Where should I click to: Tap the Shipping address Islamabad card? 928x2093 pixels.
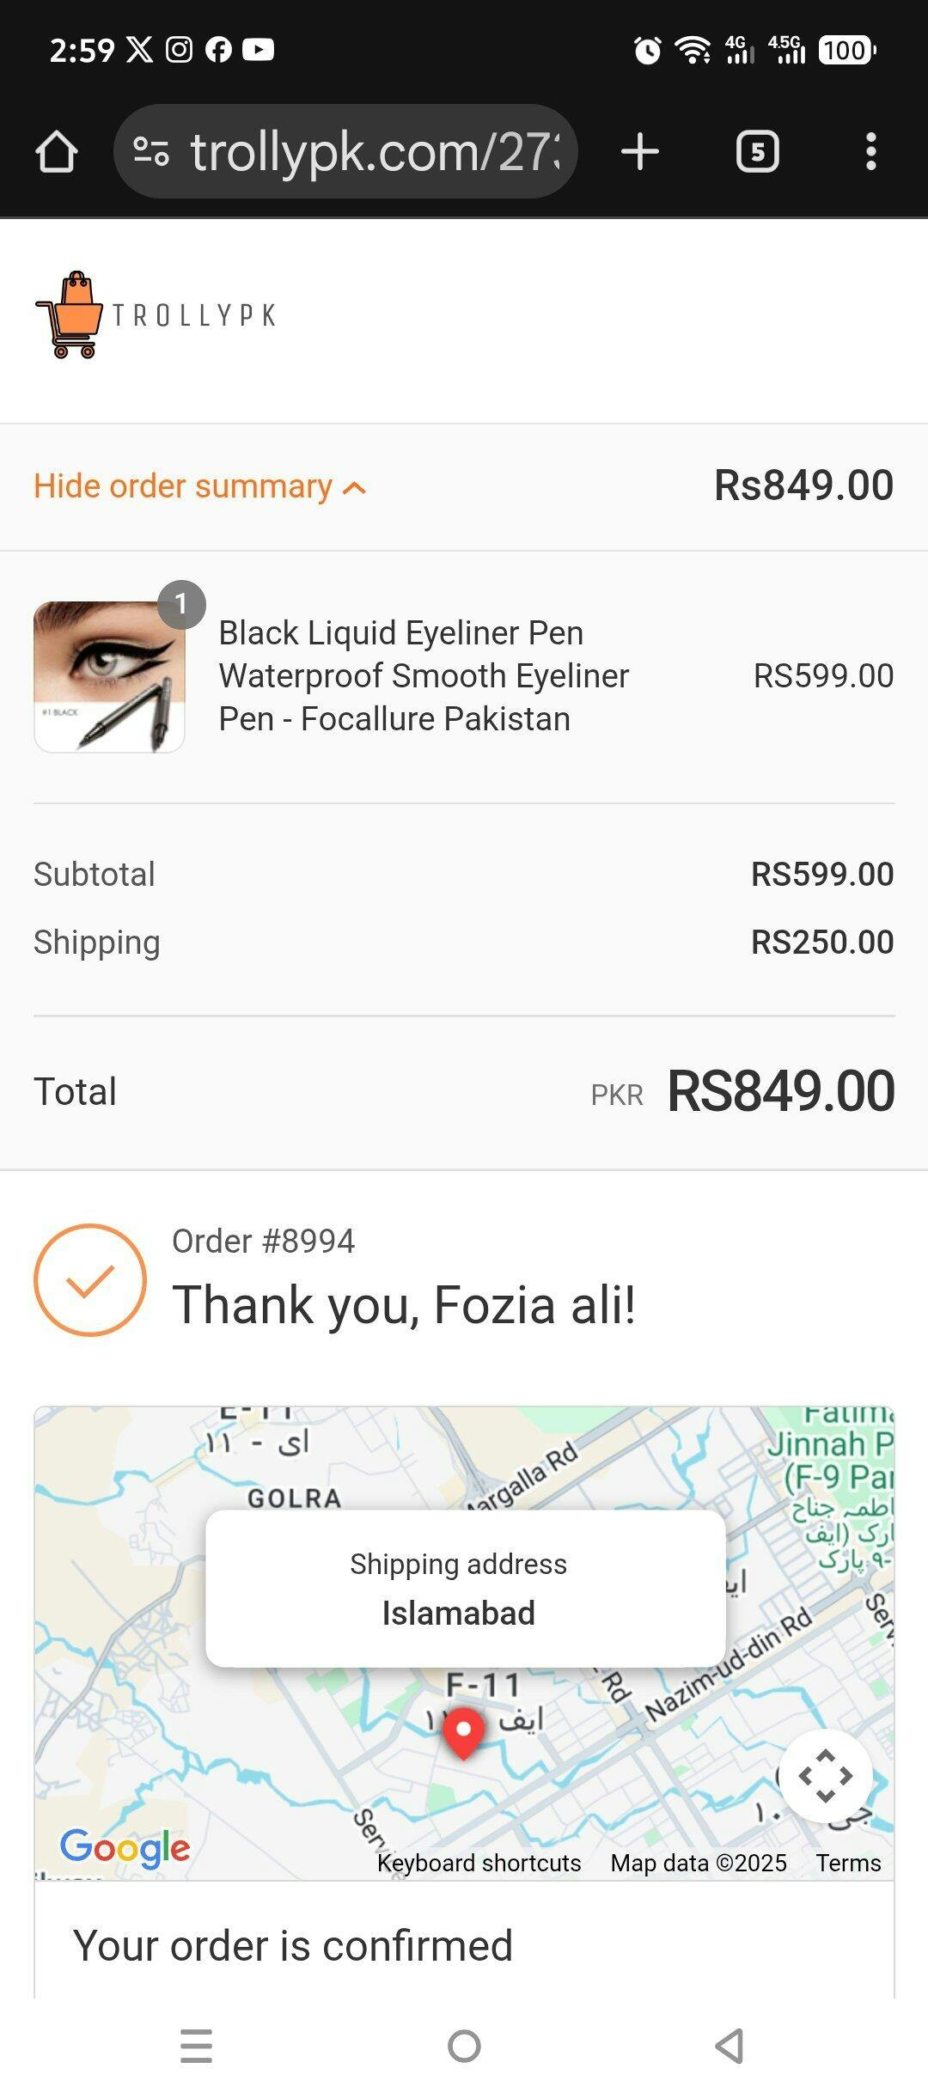coord(465,1589)
